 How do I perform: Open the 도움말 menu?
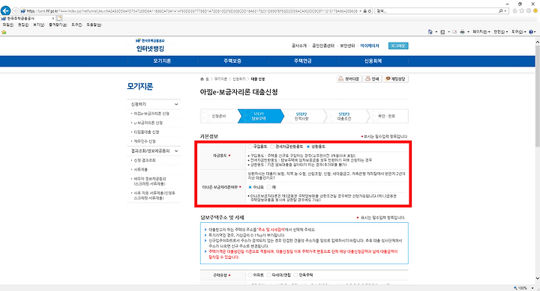(x=94, y=25)
